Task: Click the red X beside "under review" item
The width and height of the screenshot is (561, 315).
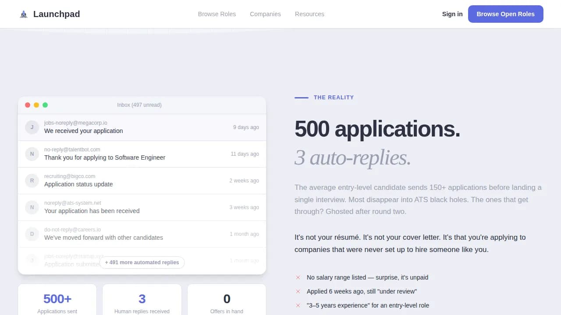Action: (x=298, y=291)
